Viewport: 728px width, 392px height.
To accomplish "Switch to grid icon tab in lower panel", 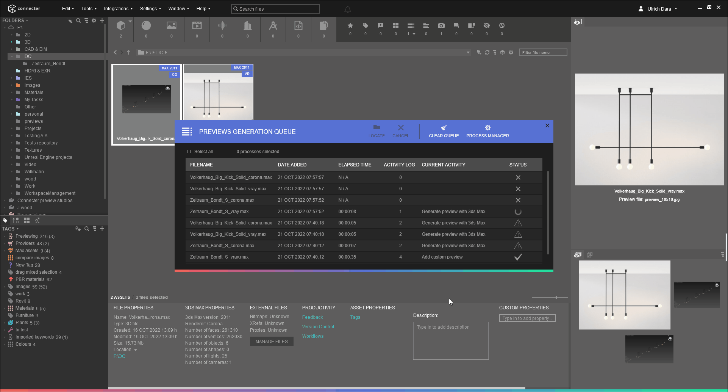I will (27, 220).
